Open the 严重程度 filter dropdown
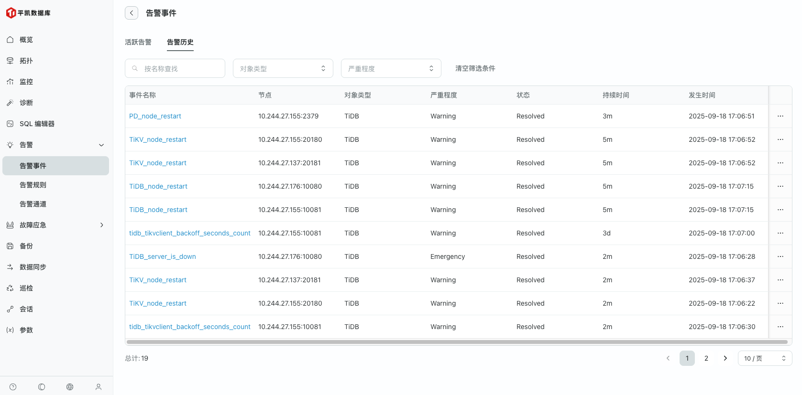 click(x=391, y=68)
